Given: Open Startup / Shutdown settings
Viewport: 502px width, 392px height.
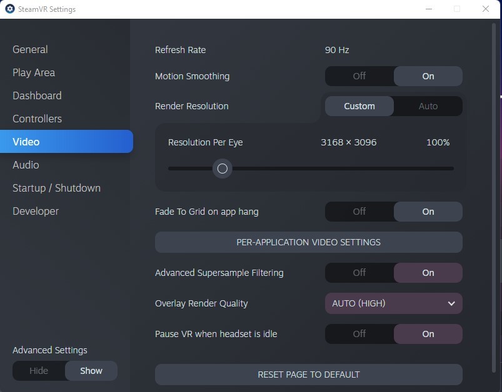Looking at the screenshot, I should [x=56, y=188].
